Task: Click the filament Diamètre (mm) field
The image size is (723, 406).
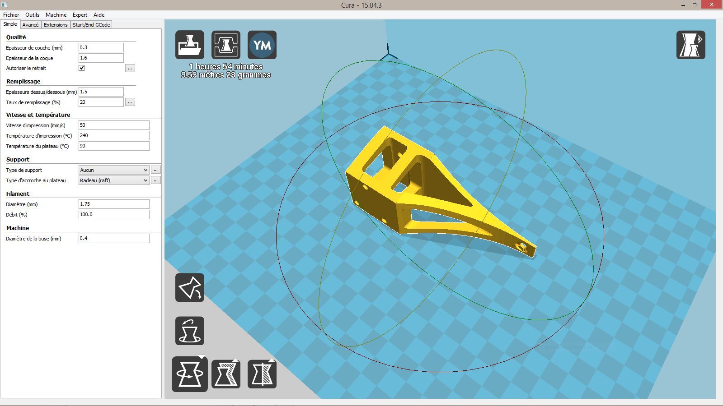Action: (x=114, y=204)
